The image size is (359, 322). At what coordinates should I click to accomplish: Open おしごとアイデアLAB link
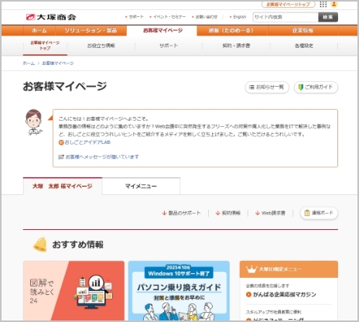pos(84,142)
